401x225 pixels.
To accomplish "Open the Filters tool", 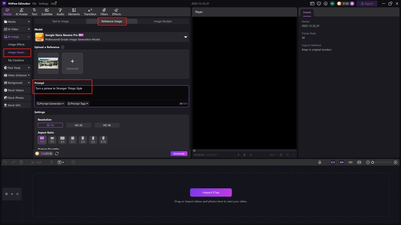I will pyautogui.click(x=104, y=12).
